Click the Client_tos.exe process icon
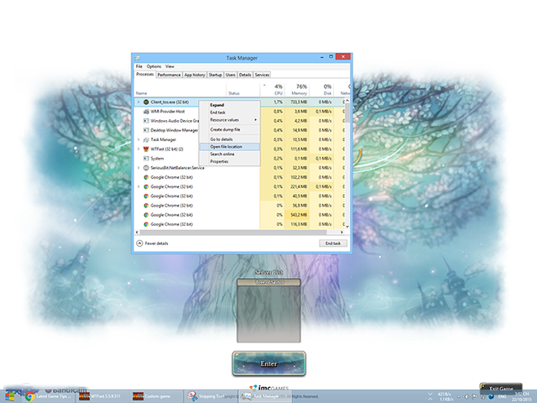The width and height of the screenshot is (537, 403). (145, 102)
